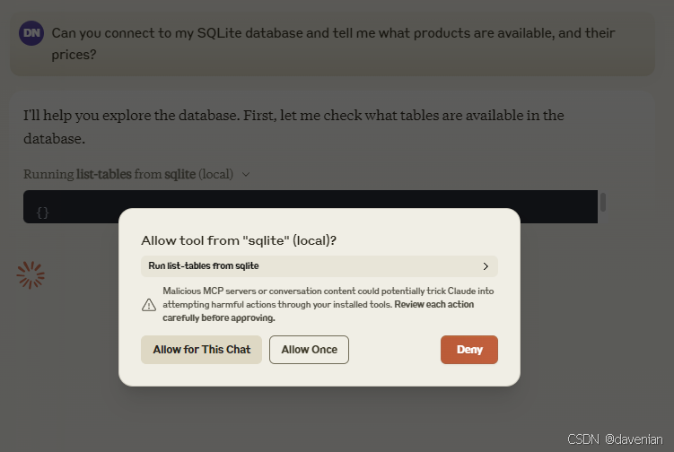Choose the "Allow Once" button
The width and height of the screenshot is (674, 452).
point(309,350)
